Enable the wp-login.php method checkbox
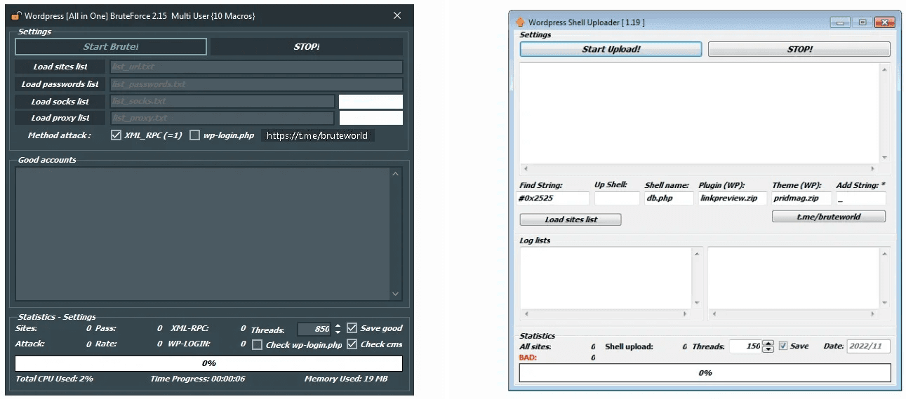 point(195,135)
